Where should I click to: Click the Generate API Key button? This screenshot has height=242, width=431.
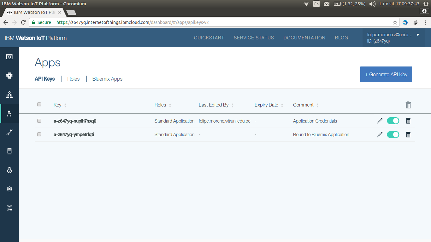[386, 74]
